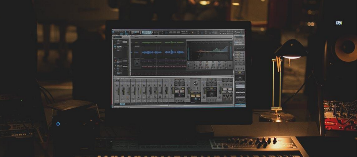Click the fifth channel strip's volume fader
Image resolution: width=357 pixels, height=157 pixels.
[139, 89]
